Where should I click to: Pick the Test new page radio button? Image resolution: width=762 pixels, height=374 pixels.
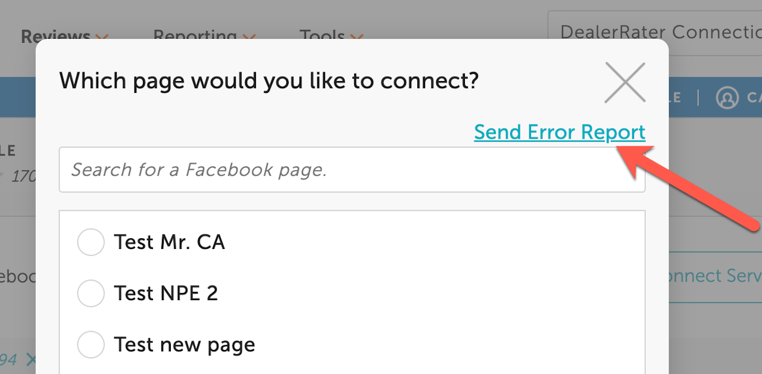(91, 344)
